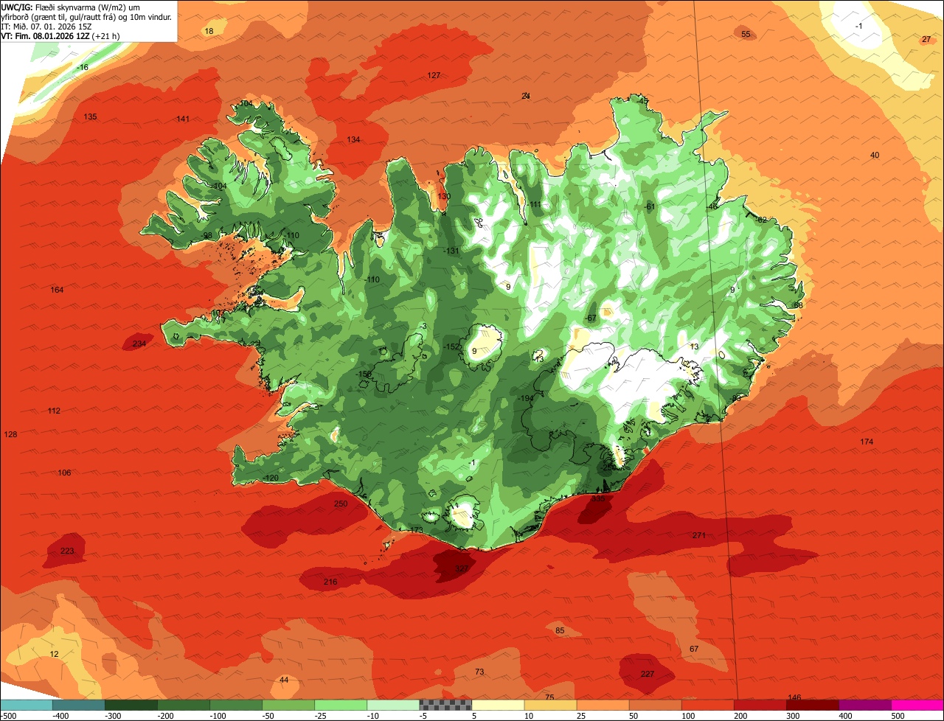This screenshot has height=721, width=944.
Task: Click the legend swatch between -400 and -300
Action: 78,705
